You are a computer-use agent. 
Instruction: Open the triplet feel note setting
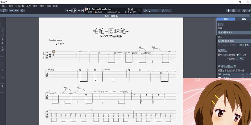[x=127, y=12]
